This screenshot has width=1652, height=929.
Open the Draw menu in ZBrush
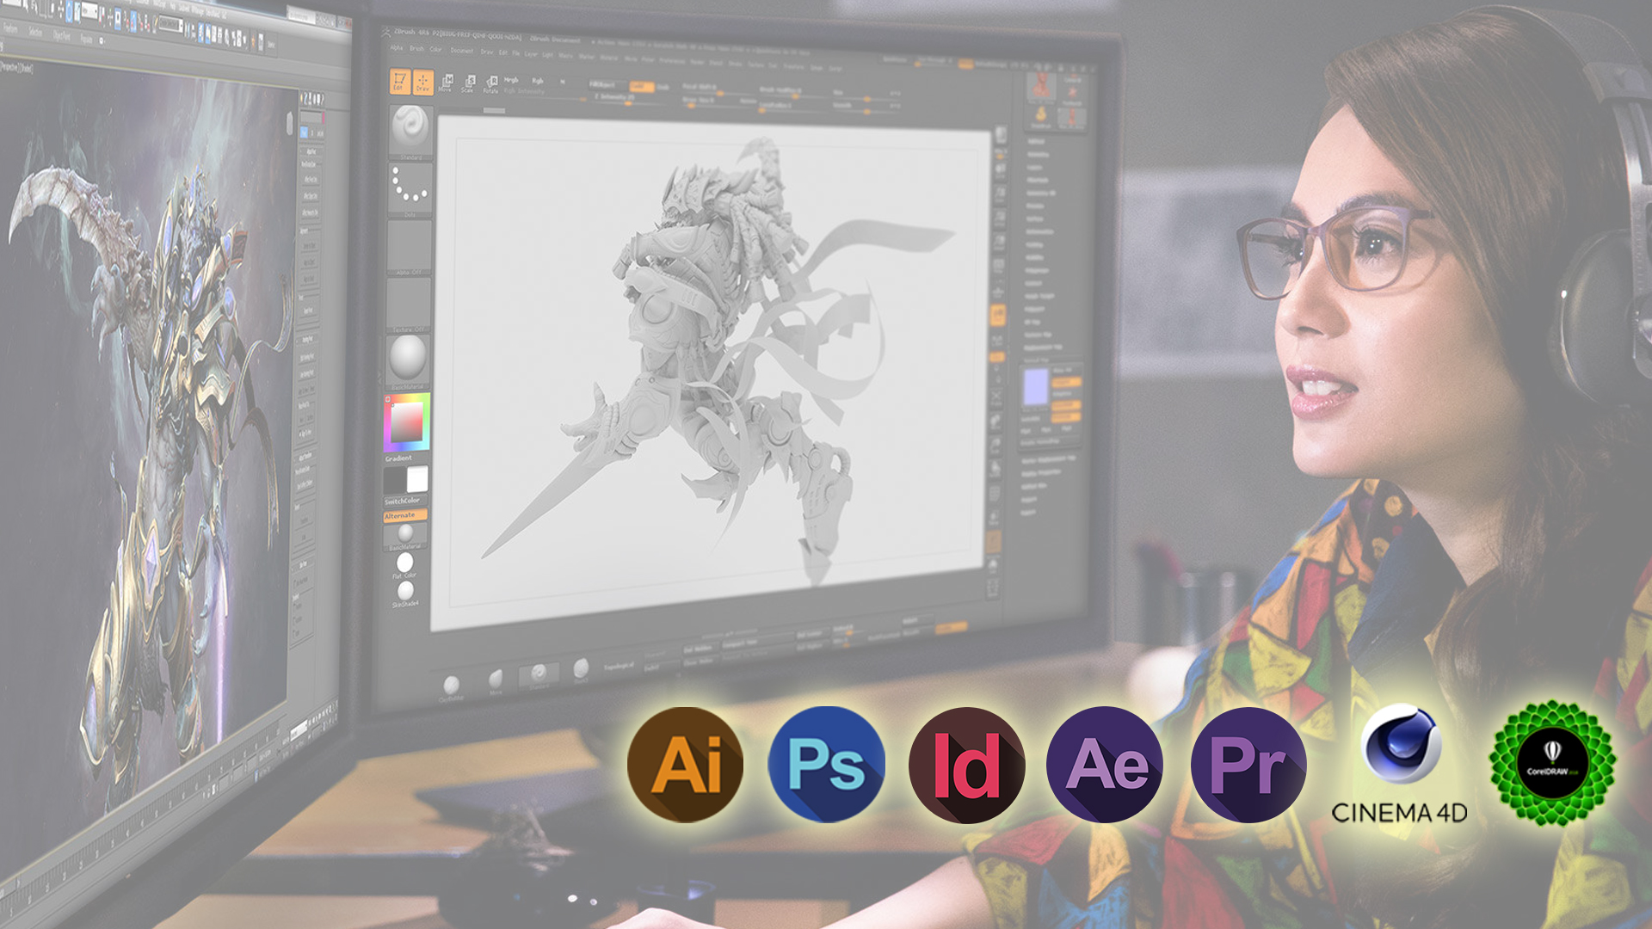487,51
